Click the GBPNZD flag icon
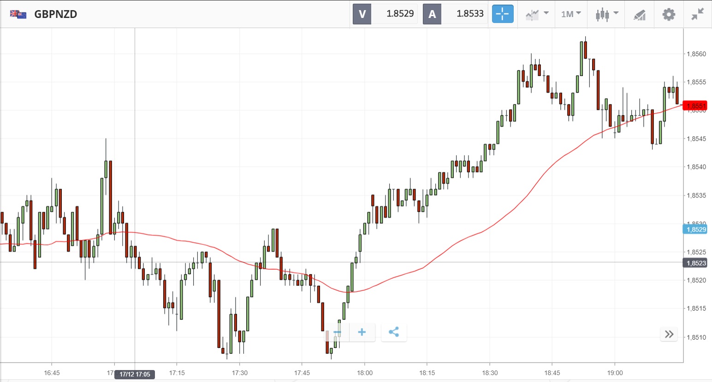Screen dimensions: 712x382 coord(18,14)
